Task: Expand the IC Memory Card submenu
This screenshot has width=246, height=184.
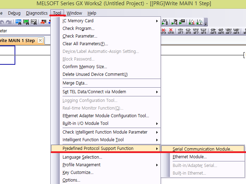Action: 110,21
